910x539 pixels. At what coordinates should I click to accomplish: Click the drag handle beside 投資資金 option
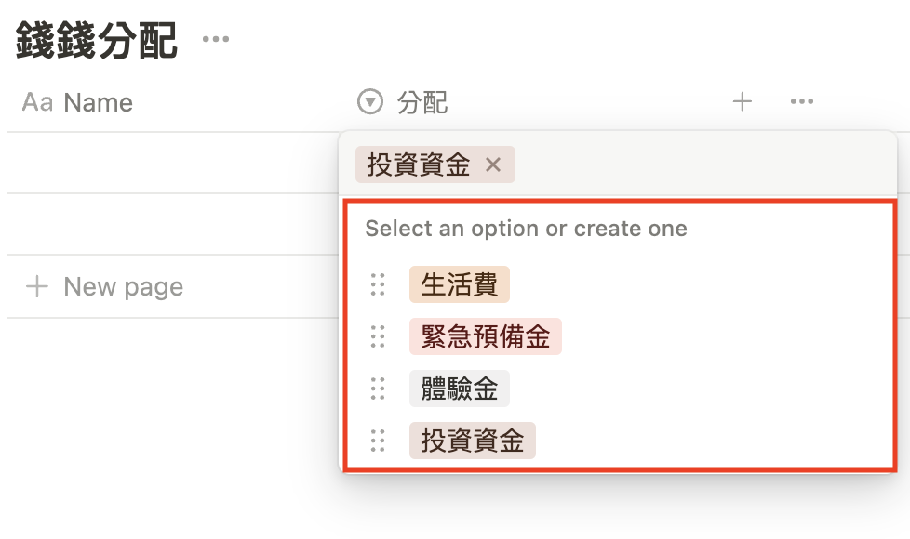tap(378, 440)
